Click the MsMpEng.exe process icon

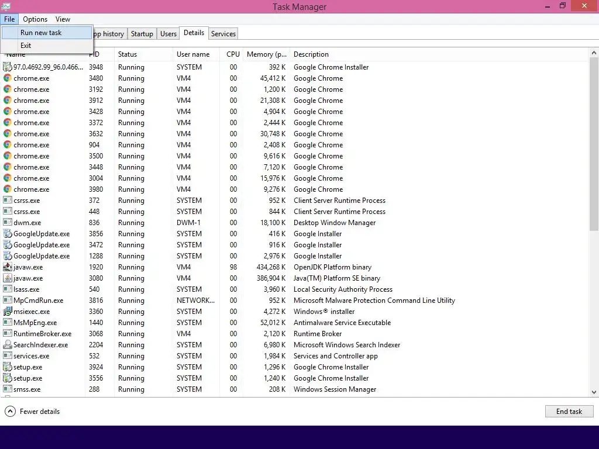click(x=7, y=322)
